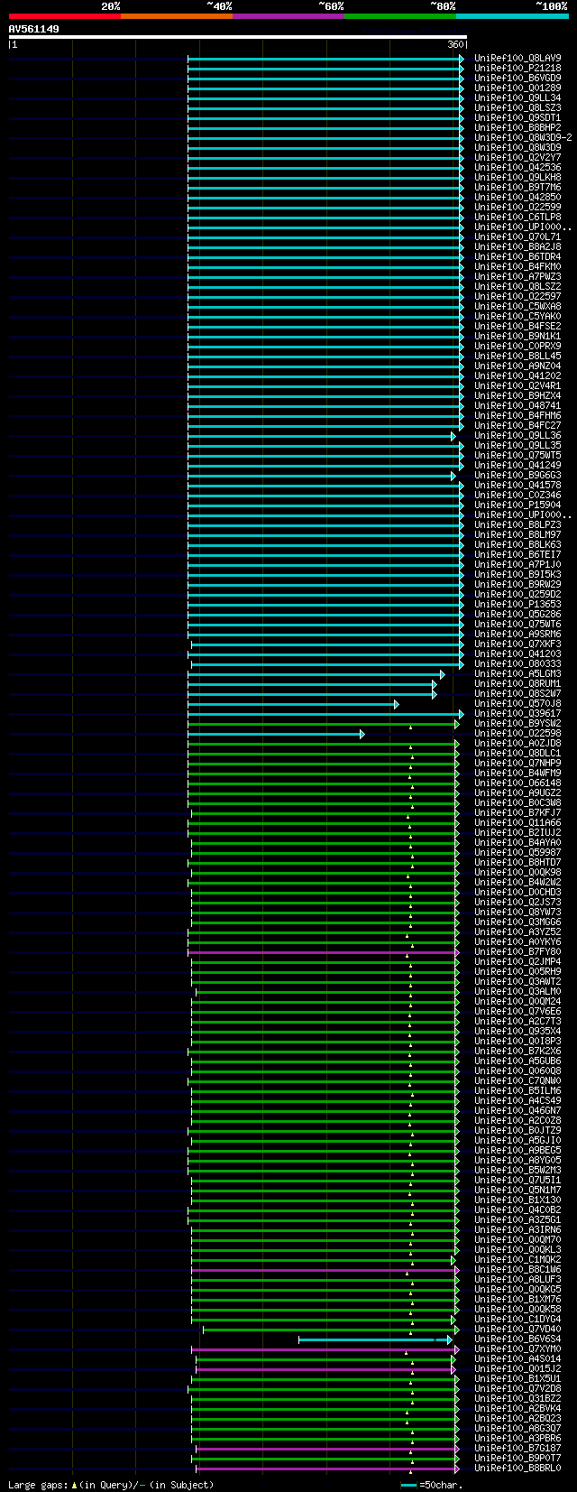Open hit UniRef100_A9UGZ2
Screen dimensions: 577x1492
pyautogui.click(x=517, y=792)
